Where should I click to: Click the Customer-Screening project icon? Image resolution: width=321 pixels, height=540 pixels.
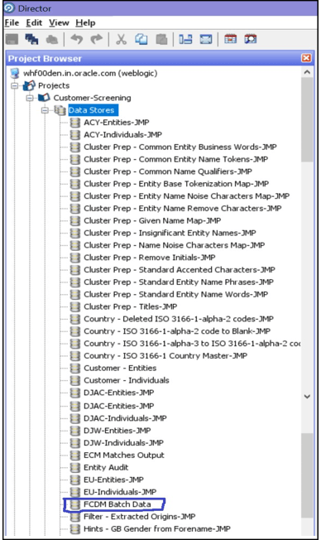[44, 98]
